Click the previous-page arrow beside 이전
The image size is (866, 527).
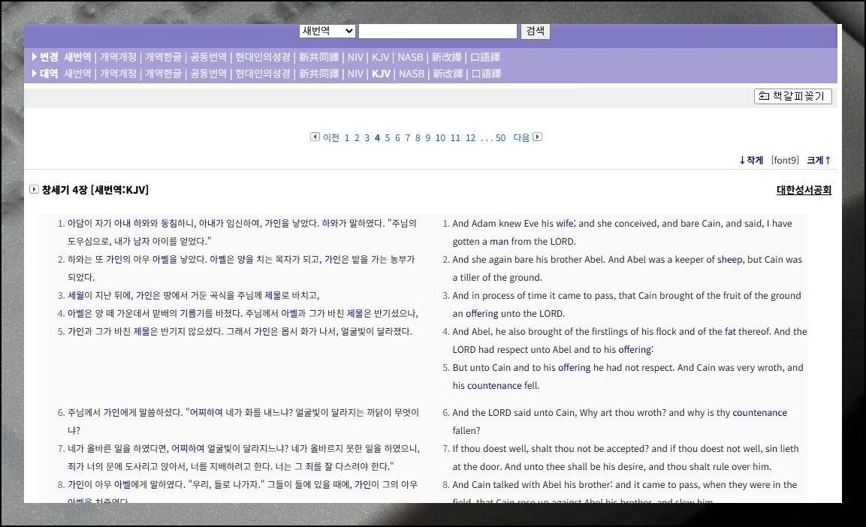click(x=315, y=137)
